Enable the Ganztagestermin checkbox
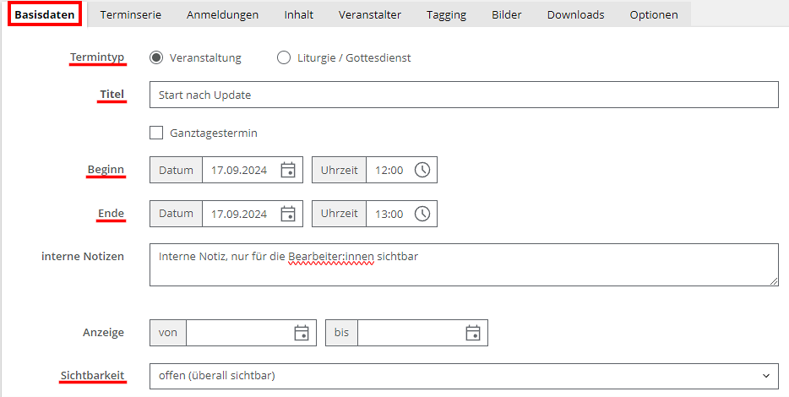 click(156, 133)
